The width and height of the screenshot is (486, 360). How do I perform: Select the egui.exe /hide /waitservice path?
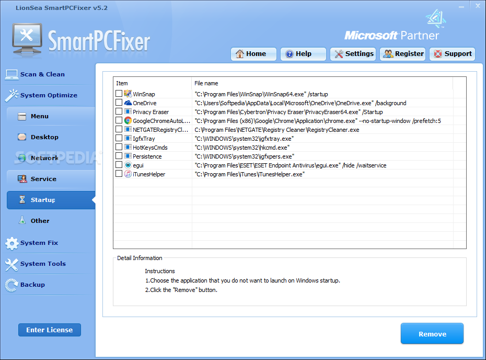(291, 165)
